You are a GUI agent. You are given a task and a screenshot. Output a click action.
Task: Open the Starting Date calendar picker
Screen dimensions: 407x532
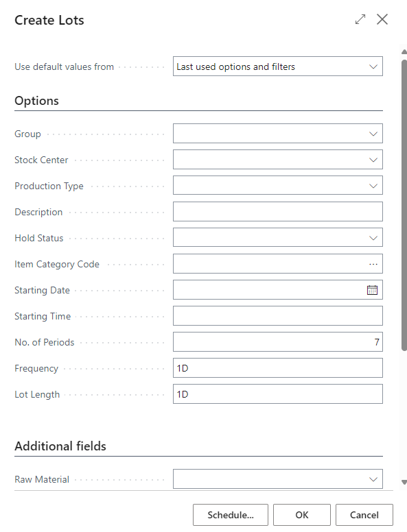coord(373,290)
